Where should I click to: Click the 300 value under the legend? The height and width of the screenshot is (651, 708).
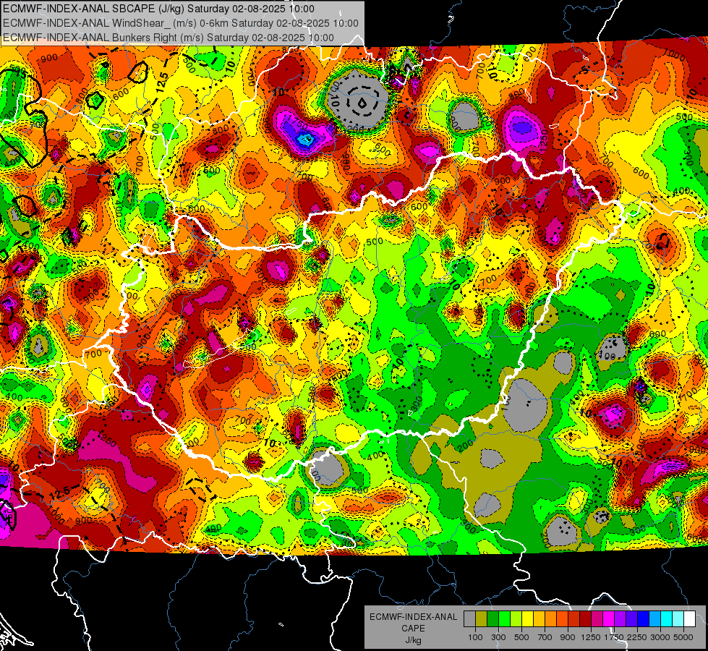498,637
